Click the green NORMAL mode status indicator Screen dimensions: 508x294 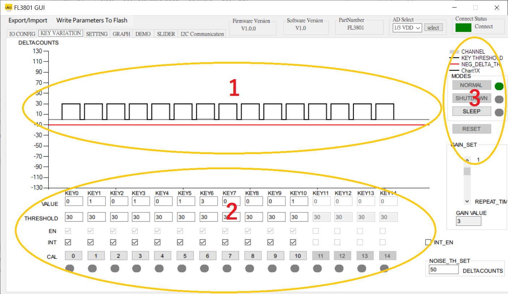click(x=499, y=86)
